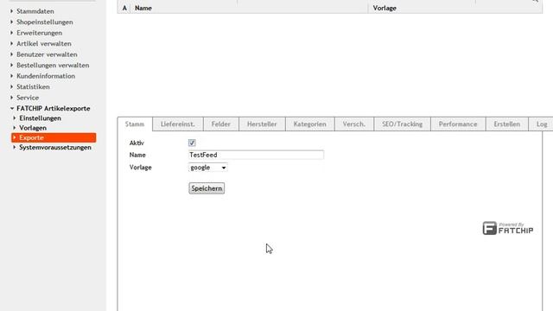
Task: Open the Versch. tab
Action: click(354, 124)
